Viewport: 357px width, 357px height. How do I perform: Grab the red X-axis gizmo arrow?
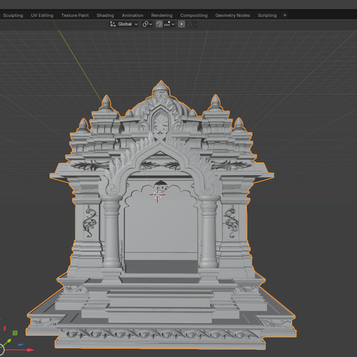(30, 350)
